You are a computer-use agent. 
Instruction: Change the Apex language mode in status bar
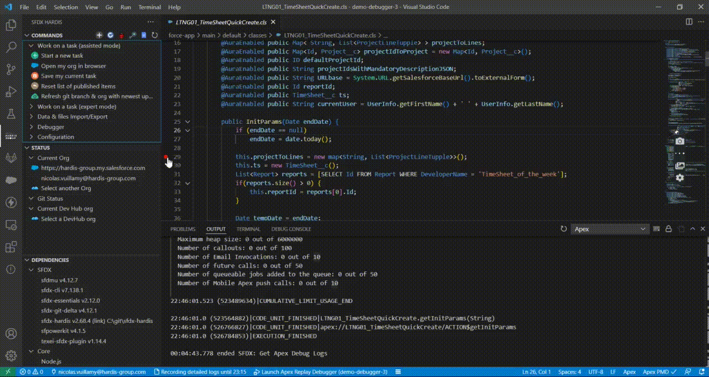pyautogui.click(x=629, y=372)
